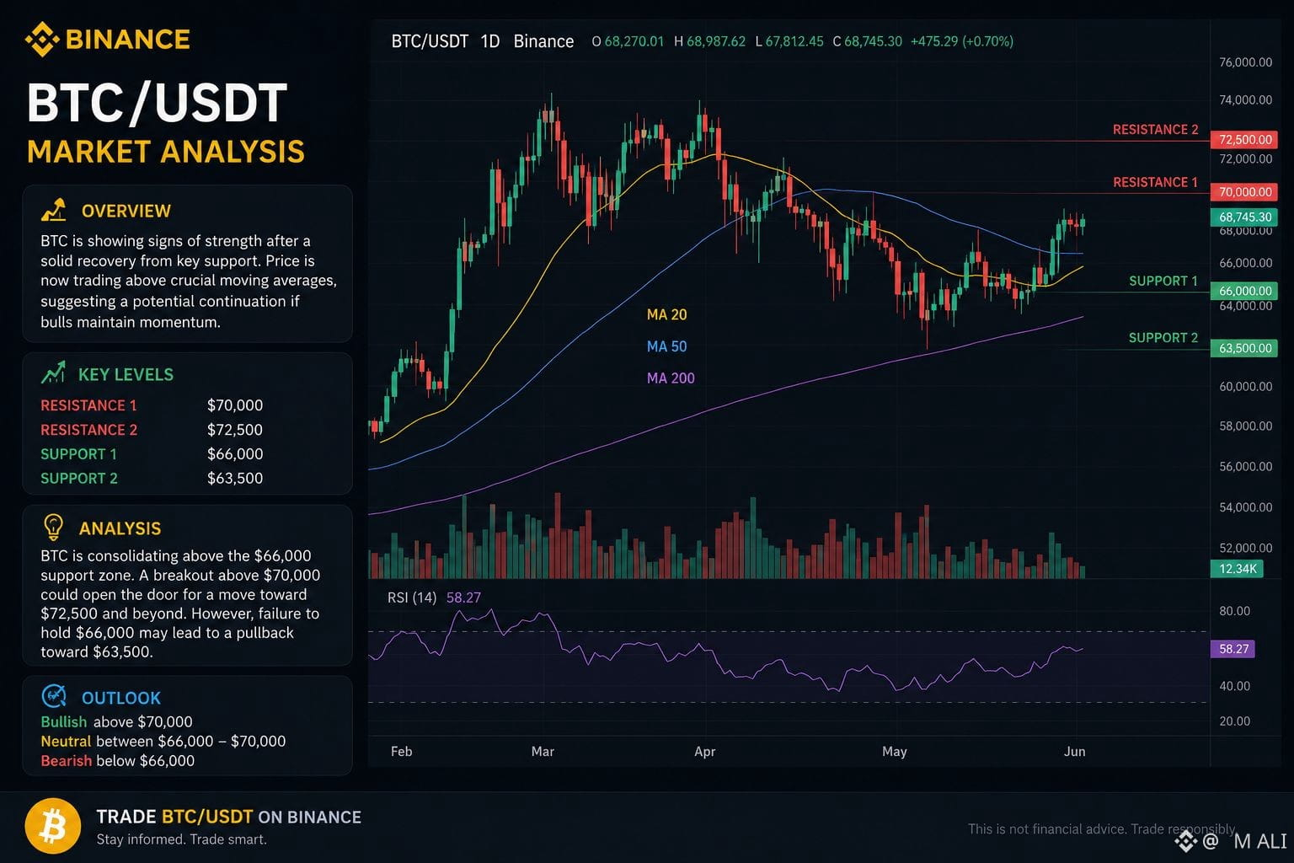
Task: Select the large BTC/USDT headline title
Action: point(157,103)
